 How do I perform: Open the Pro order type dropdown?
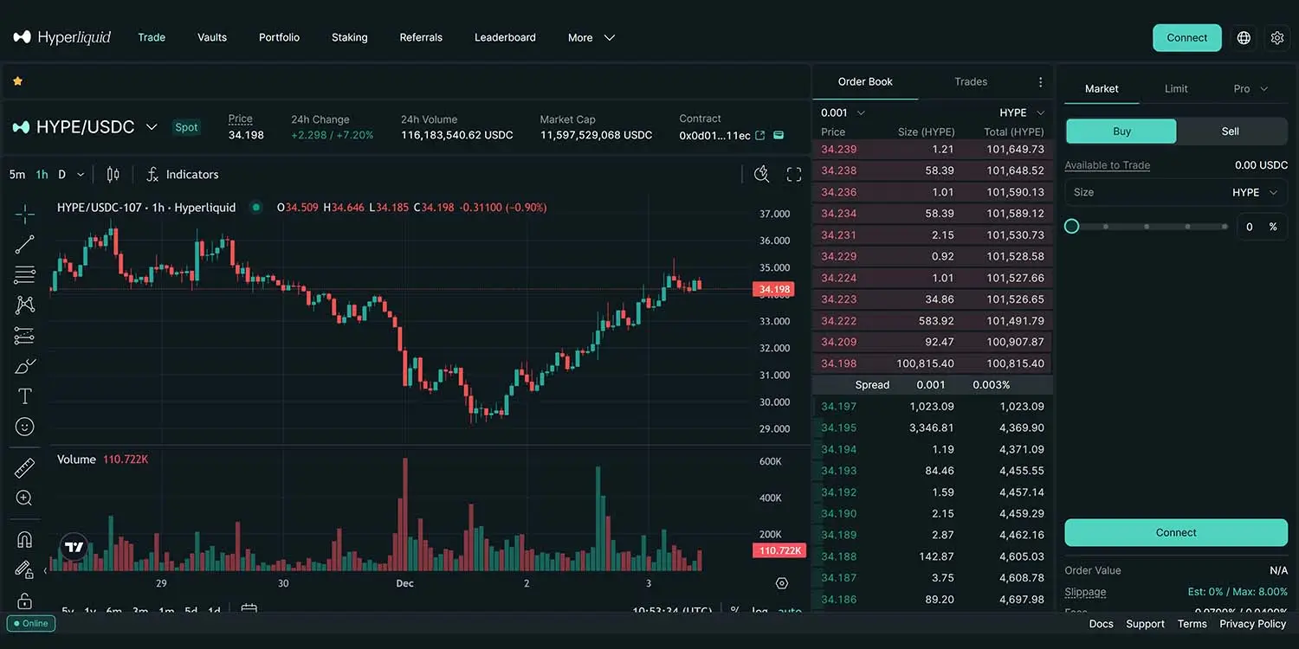pos(1251,89)
